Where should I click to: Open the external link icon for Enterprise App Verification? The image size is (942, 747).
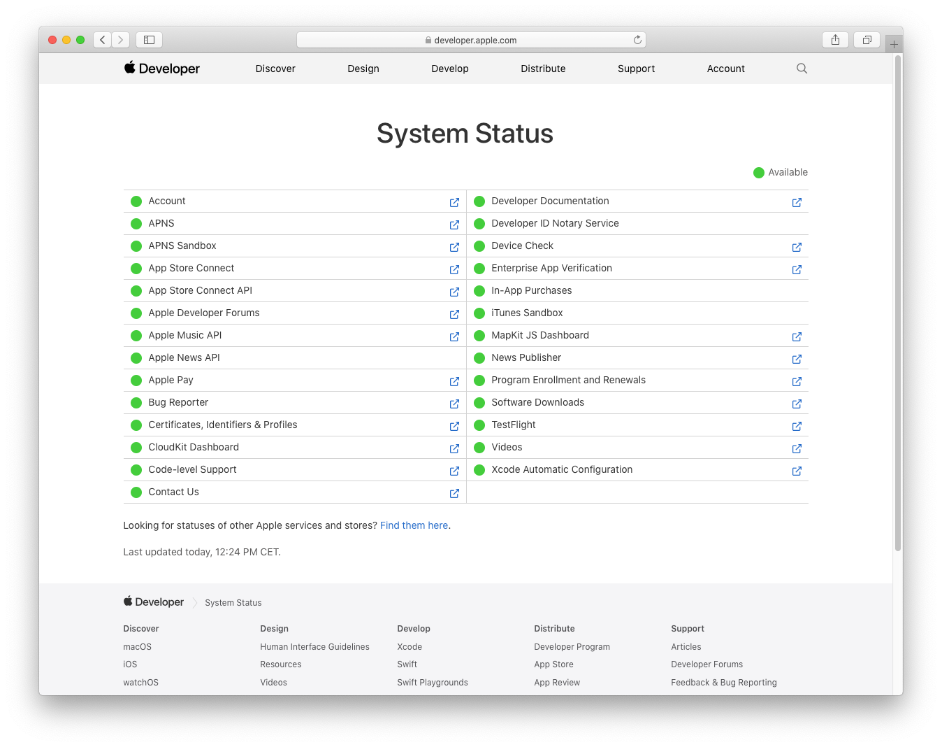pos(797,269)
